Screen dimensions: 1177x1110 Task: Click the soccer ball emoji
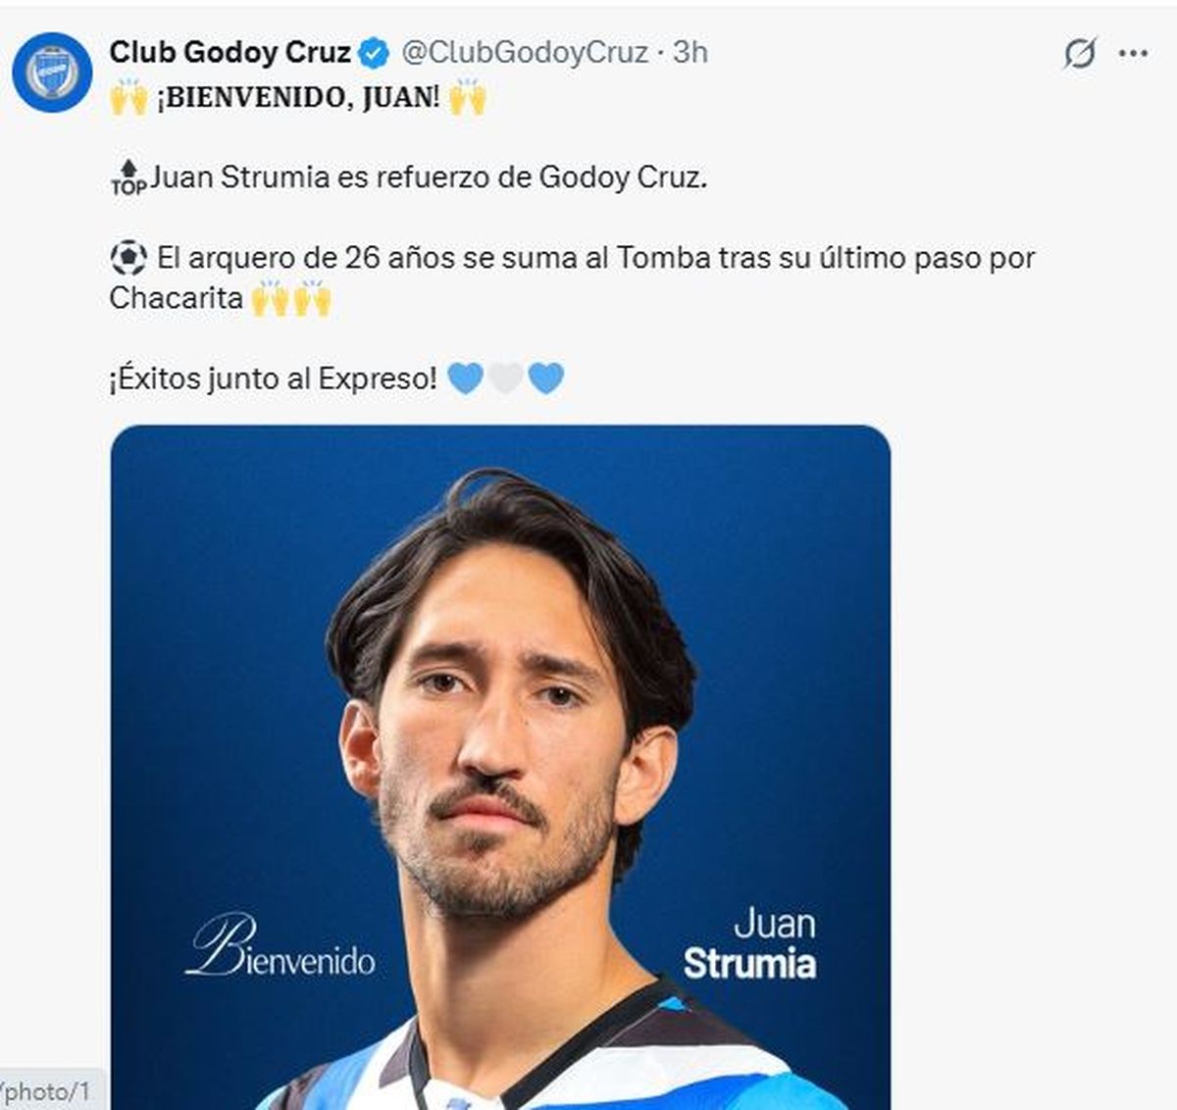click(x=128, y=258)
